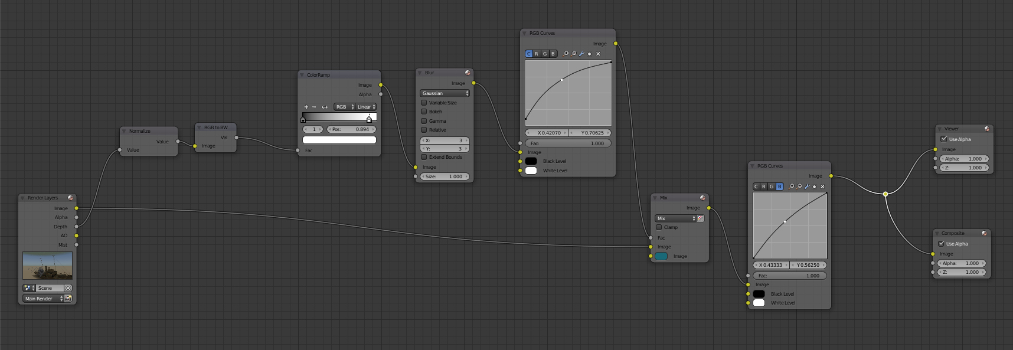Toggle preview sphere icon on Composite node
1013x350 pixels.
coord(984,233)
